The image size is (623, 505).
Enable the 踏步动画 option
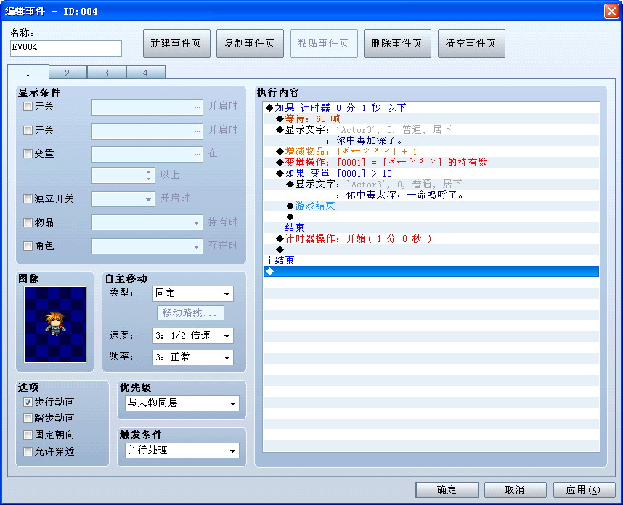(x=28, y=418)
